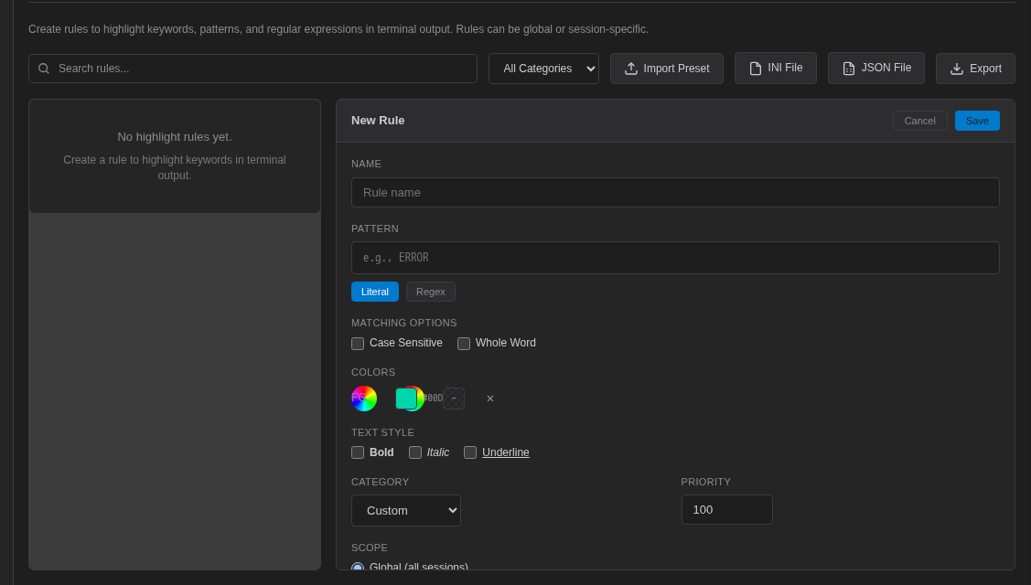Viewport: 1031px width, 585px height.
Task: Click the "MATCHING OPTIONS" label
Action: (403, 323)
